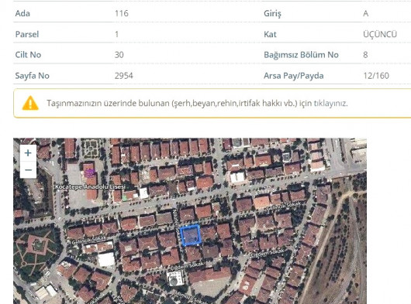This screenshot has width=411, height=304.
Task: Click the Giriş label
Action: coord(272,14)
